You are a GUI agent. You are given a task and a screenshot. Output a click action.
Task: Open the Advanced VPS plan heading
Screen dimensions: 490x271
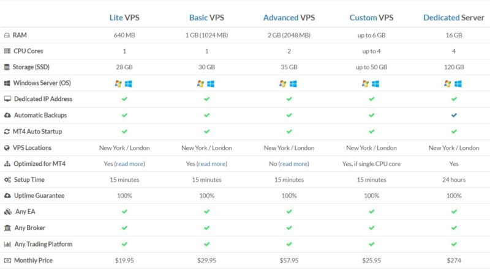point(289,18)
